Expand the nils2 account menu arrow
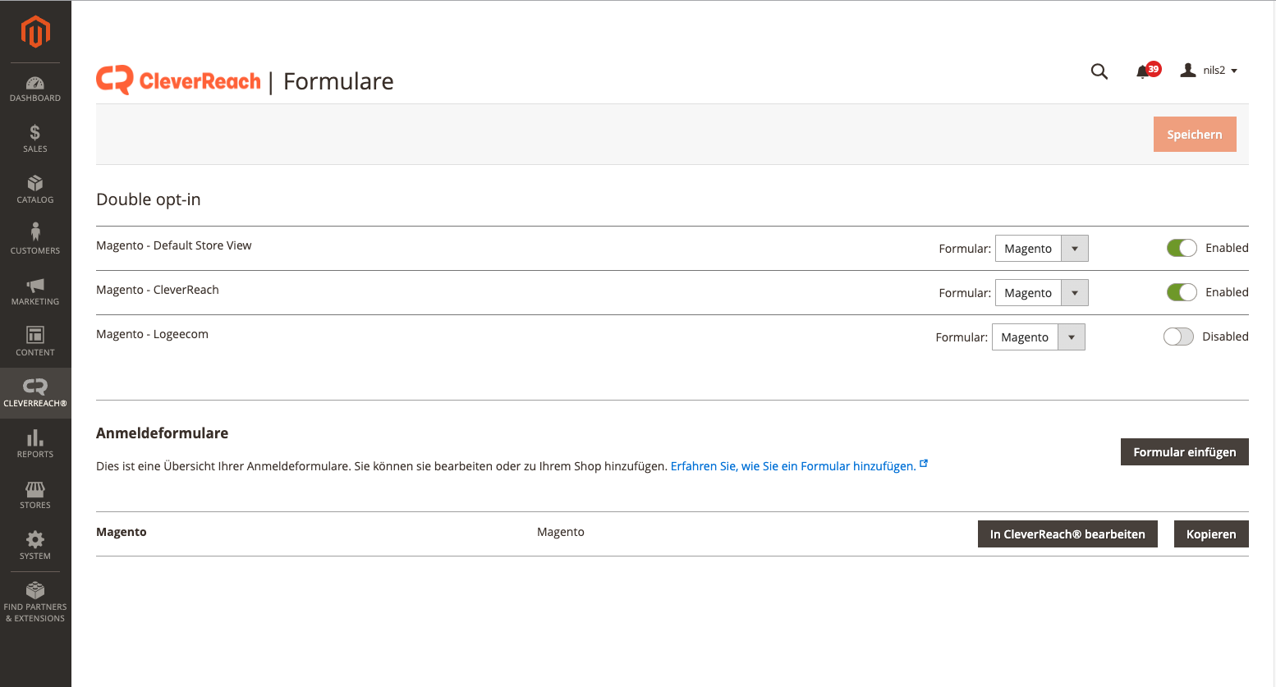This screenshot has width=1276, height=687. tap(1233, 71)
